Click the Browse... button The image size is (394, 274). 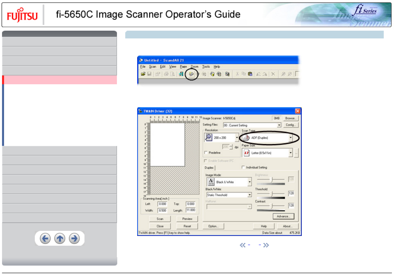coord(291,118)
